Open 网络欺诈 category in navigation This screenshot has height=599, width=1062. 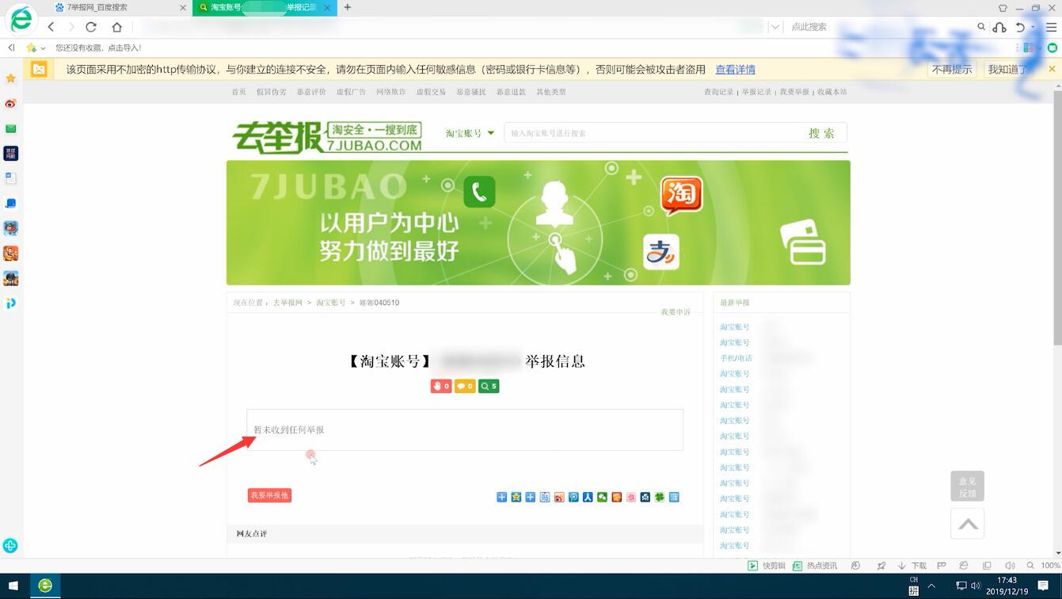click(x=391, y=92)
